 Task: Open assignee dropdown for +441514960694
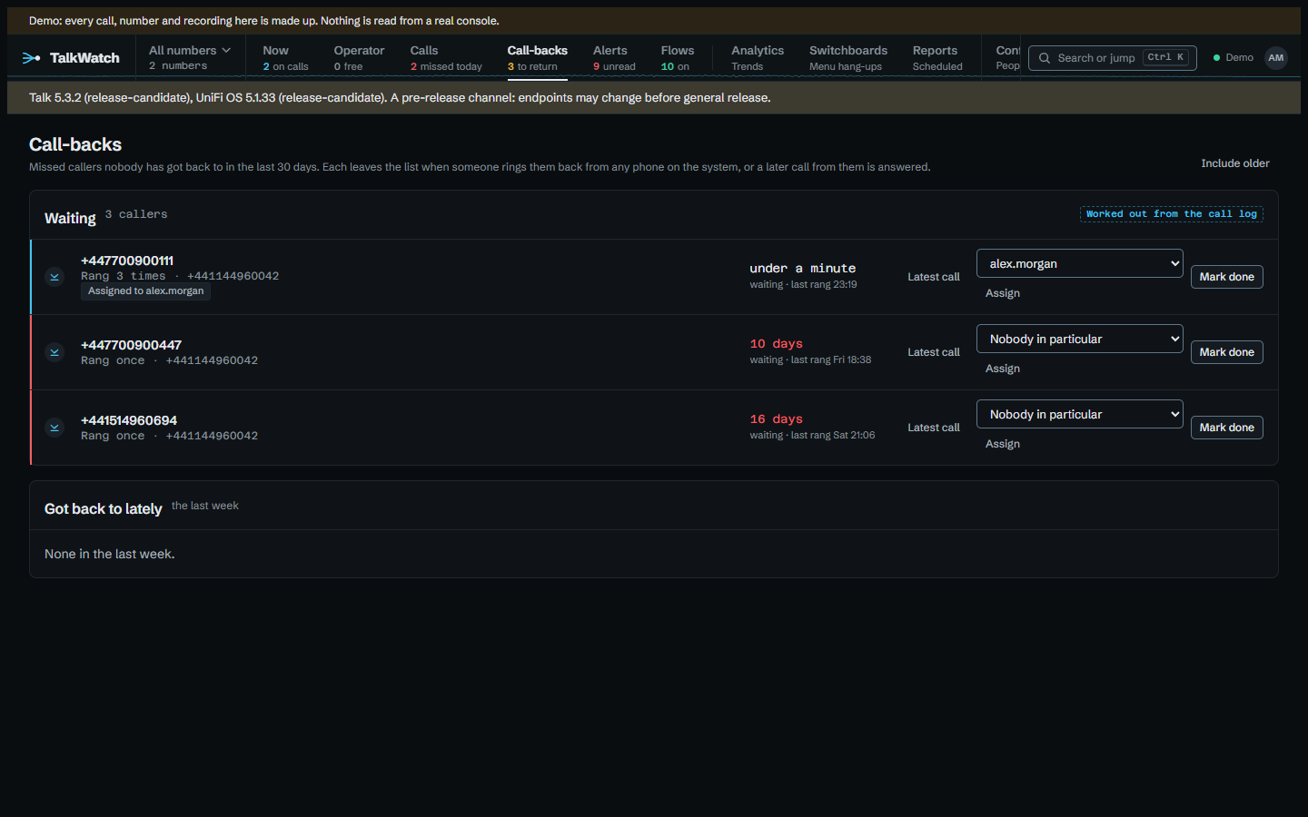tap(1079, 414)
